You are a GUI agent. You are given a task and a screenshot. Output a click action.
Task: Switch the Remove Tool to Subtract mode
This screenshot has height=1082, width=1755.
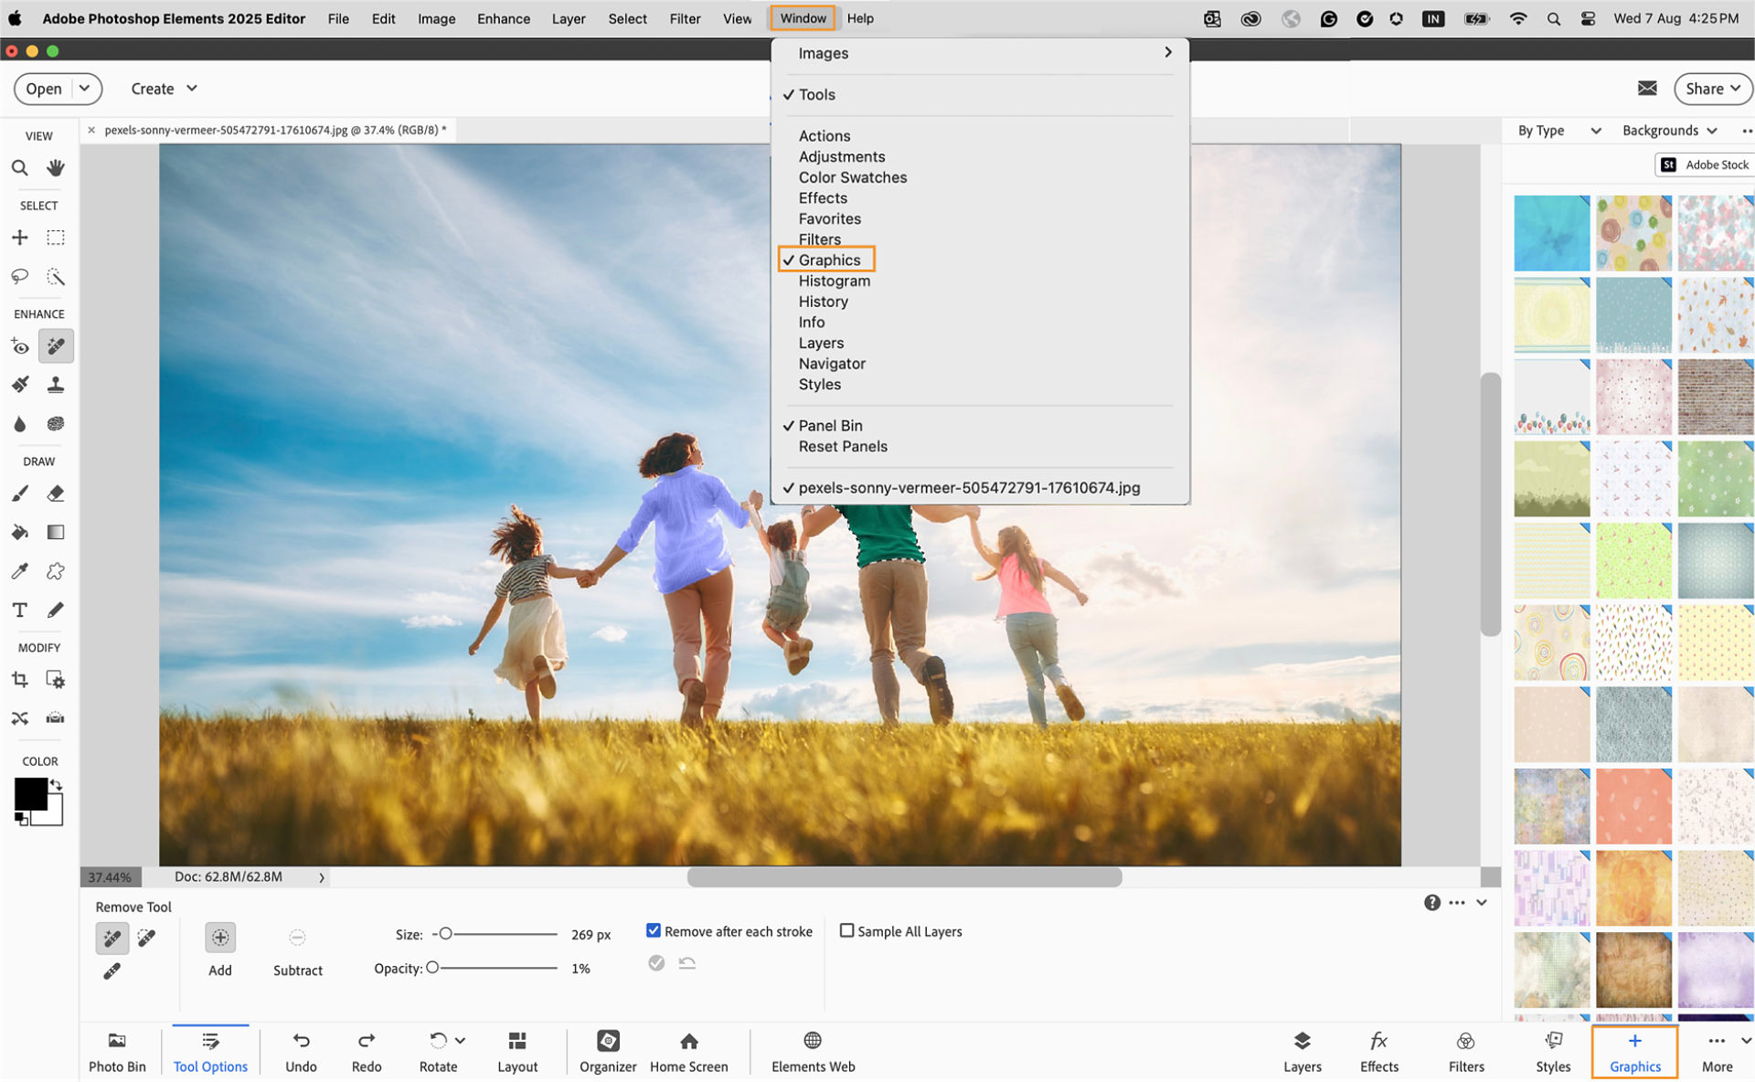click(x=297, y=937)
